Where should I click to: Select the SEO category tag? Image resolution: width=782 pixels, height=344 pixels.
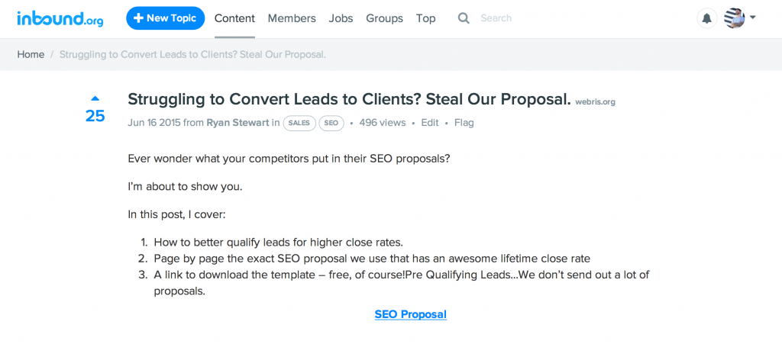(x=331, y=123)
